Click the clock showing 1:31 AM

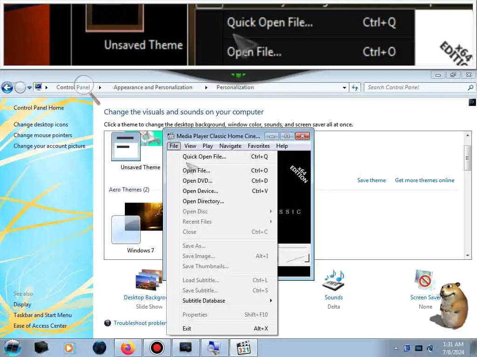pyautogui.click(x=453, y=348)
